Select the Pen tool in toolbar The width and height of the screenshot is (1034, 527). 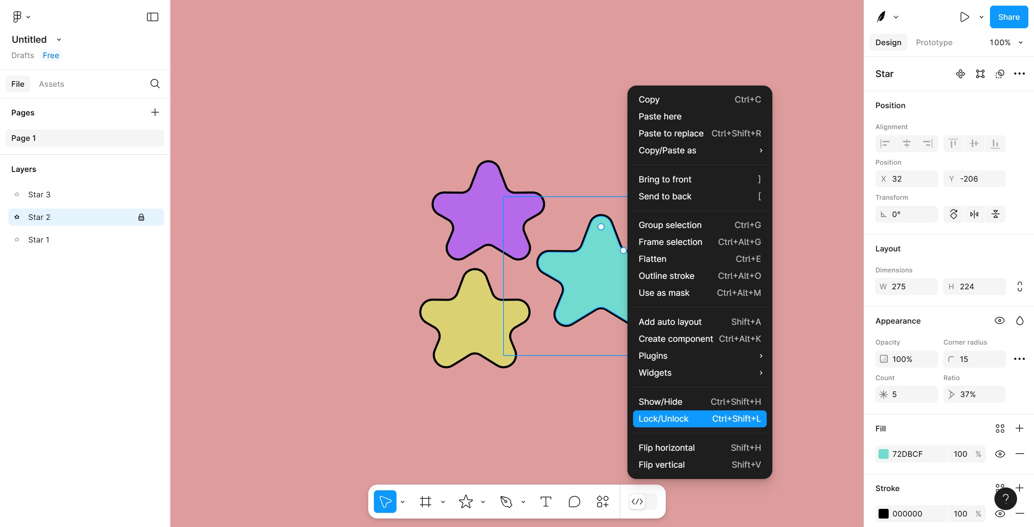pyautogui.click(x=506, y=502)
